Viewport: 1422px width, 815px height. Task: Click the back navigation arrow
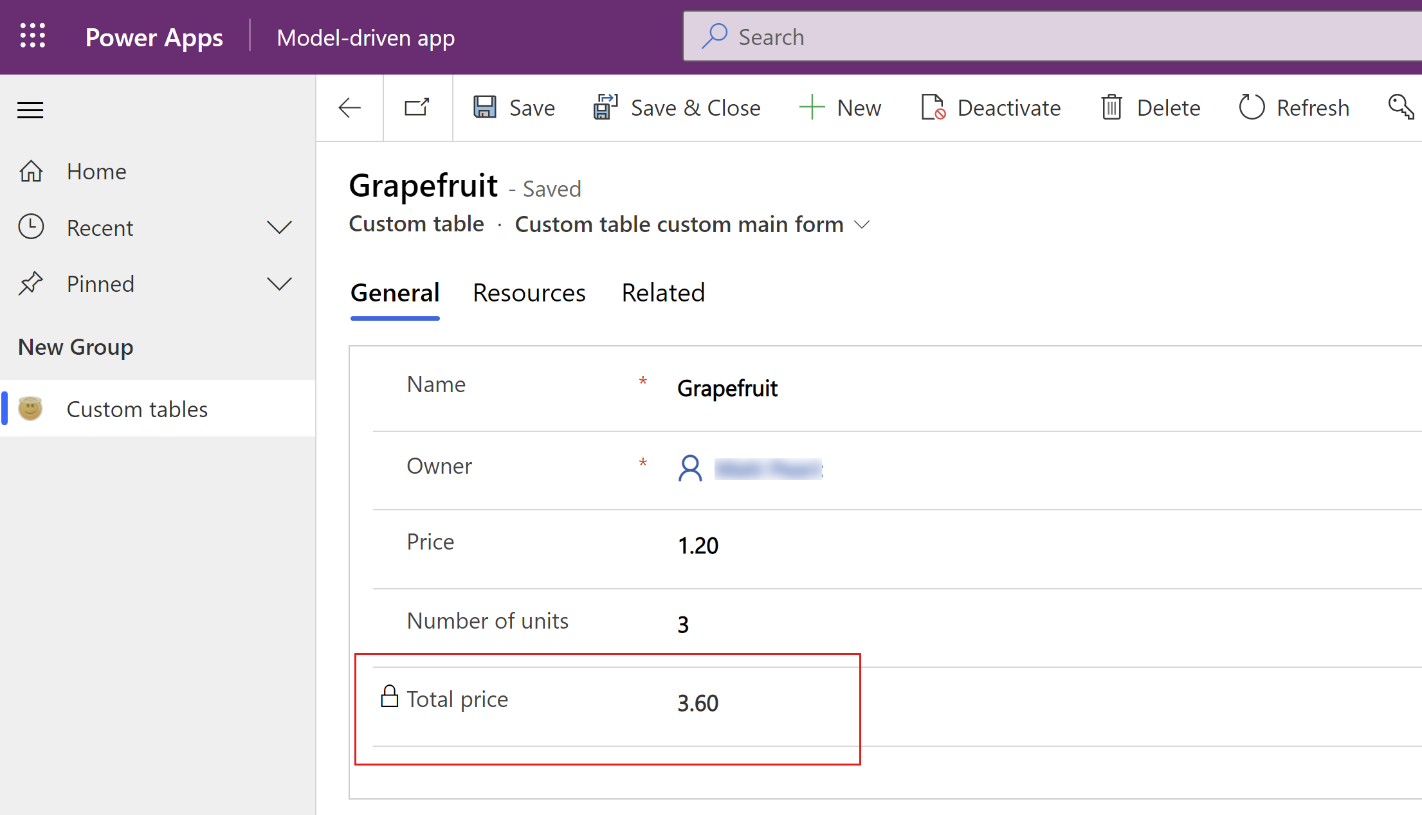pos(349,107)
